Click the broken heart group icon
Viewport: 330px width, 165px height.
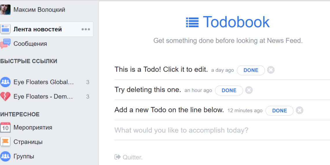point(5,96)
